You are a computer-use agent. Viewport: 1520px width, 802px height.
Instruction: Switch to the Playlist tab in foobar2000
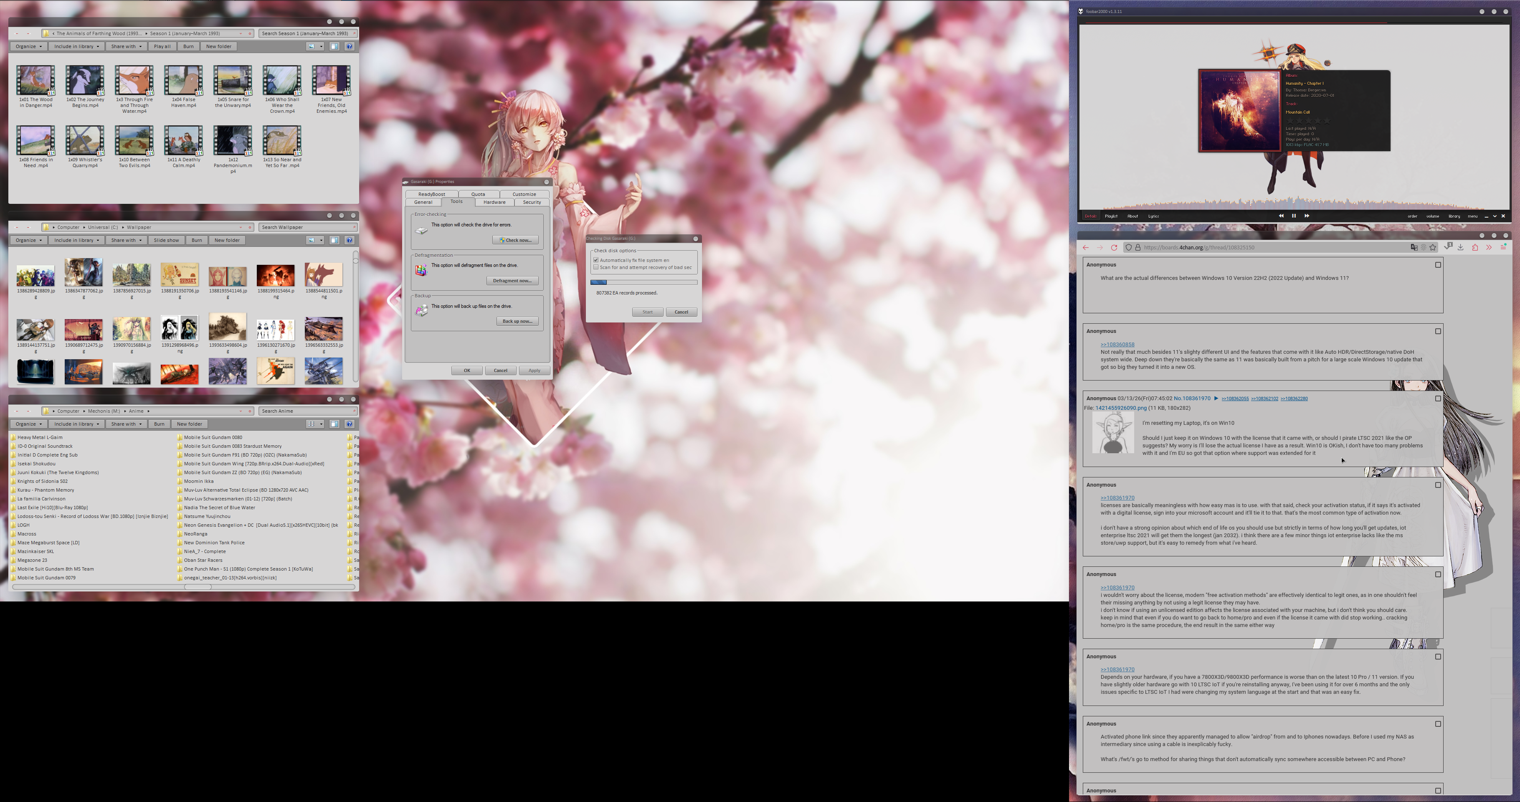(x=1111, y=216)
